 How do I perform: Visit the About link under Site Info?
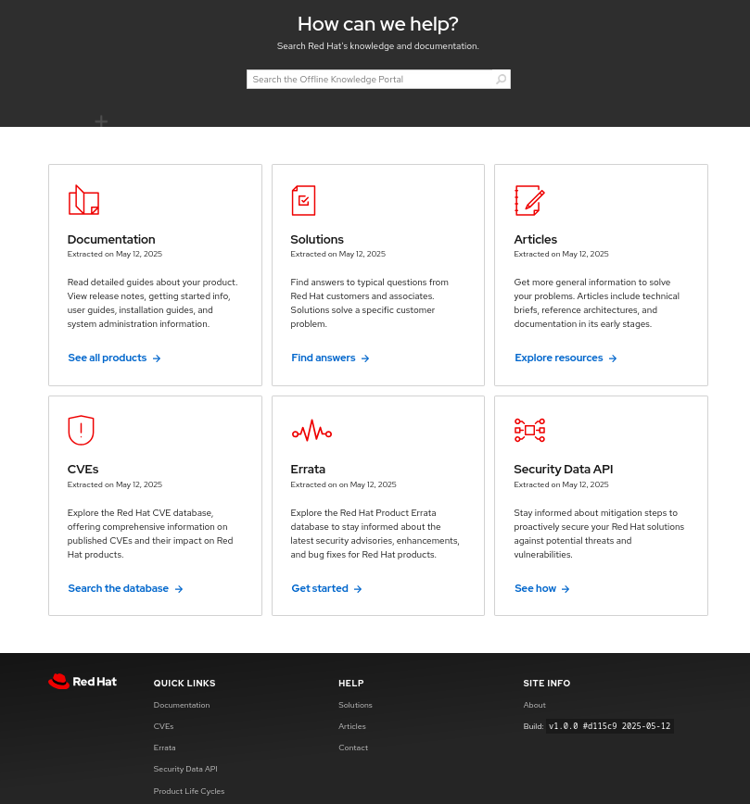click(x=535, y=705)
